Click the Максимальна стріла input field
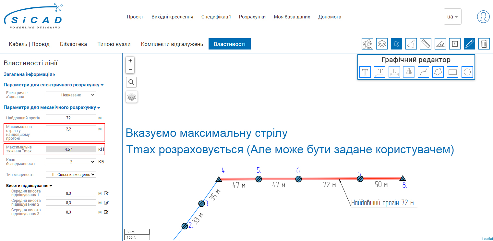 71,129
